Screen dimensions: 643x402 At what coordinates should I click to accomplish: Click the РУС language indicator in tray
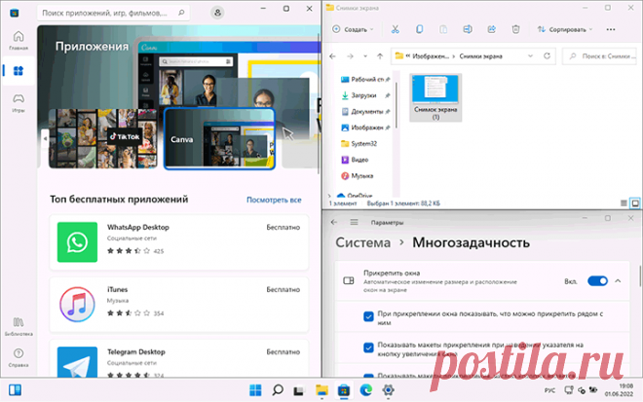[549, 390]
